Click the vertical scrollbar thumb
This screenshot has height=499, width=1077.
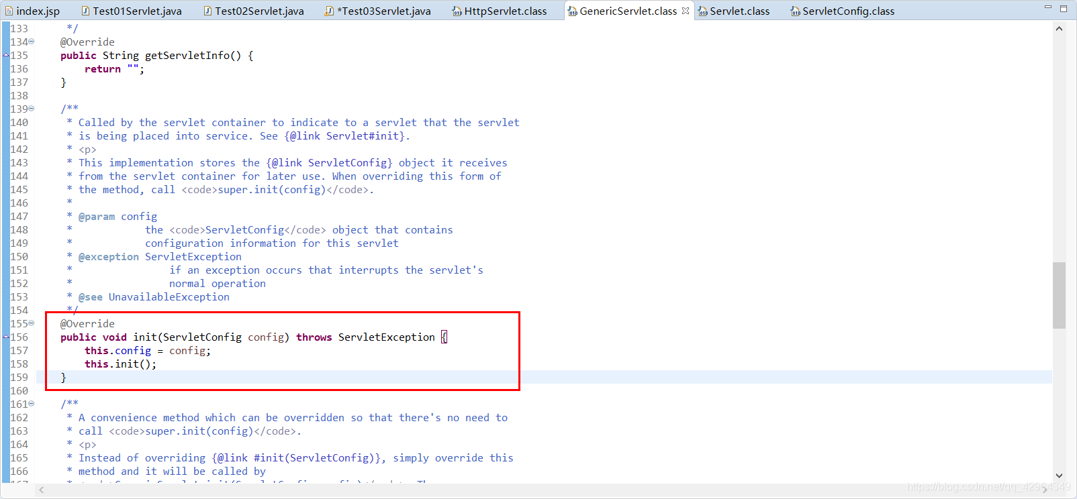tap(1060, 295)
